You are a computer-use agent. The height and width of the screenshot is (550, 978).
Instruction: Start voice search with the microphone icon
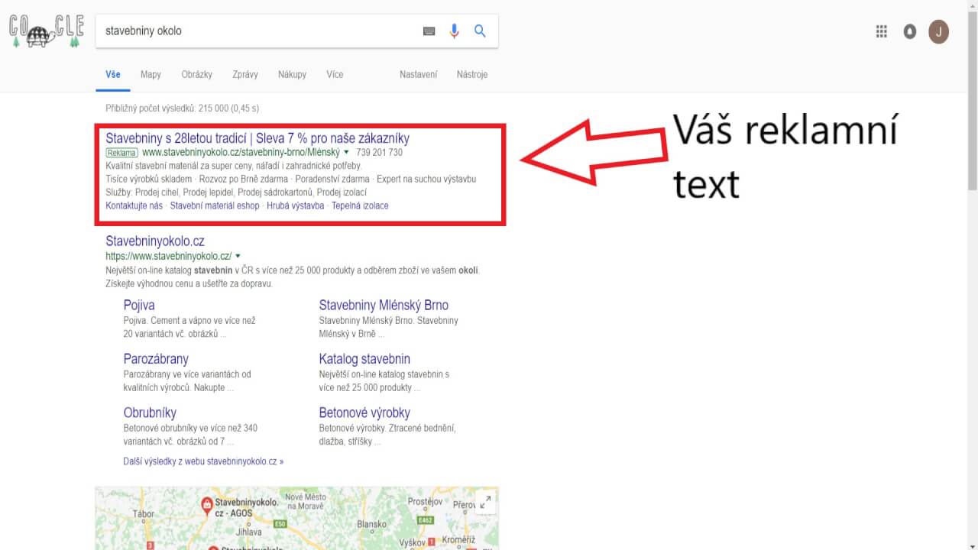click(x=454, y=31)
